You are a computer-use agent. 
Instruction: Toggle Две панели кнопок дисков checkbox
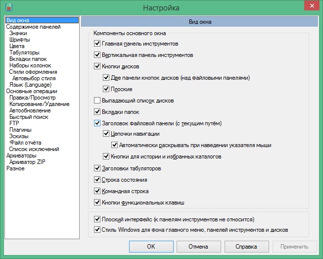106,78
